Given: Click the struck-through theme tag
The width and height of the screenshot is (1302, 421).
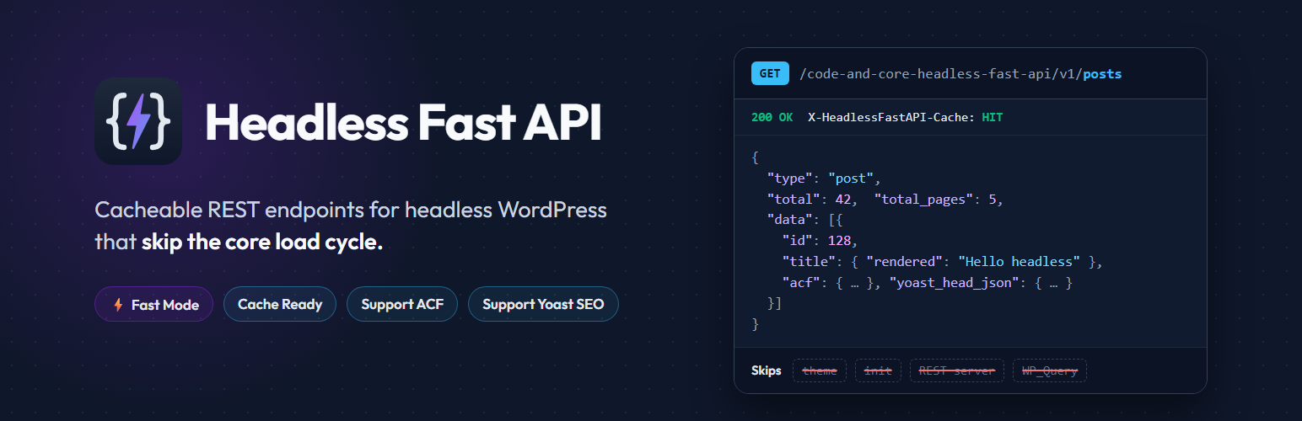Looking at the screenshot, I should point(820,370).
